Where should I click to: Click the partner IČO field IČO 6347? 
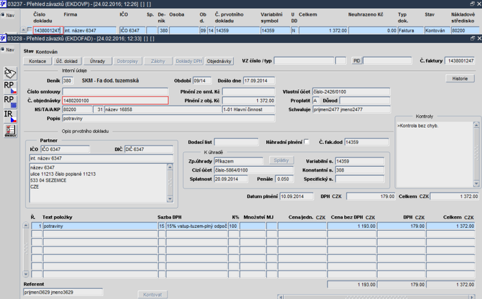(x=65, y=149)
